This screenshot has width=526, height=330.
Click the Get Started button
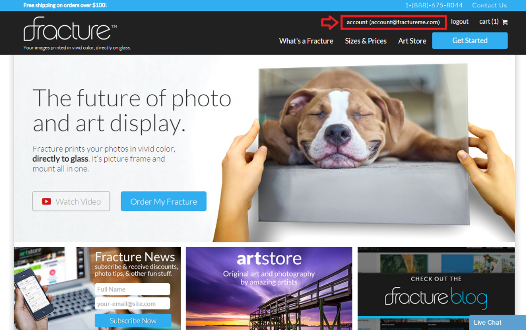pos(470,41)
